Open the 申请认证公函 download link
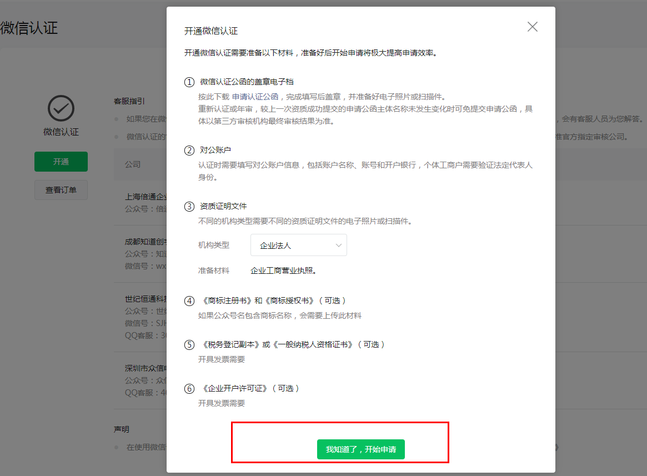647x476 pixels. click(x=255, y=97)
